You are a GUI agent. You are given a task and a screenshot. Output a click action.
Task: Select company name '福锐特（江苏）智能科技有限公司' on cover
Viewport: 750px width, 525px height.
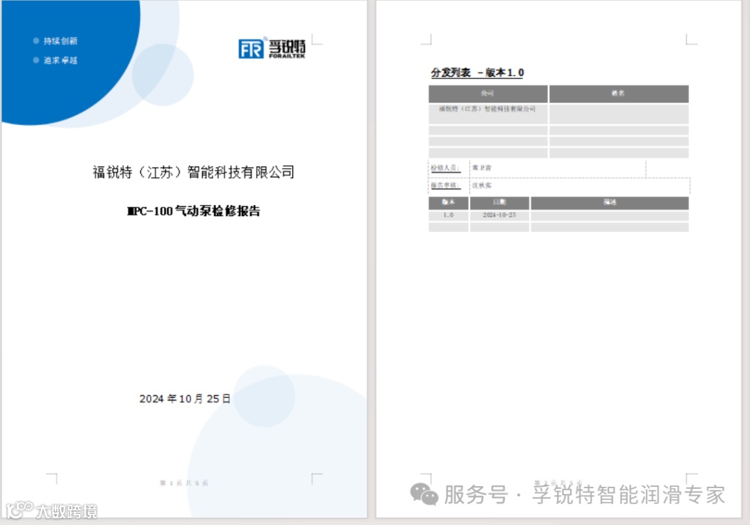tap(193, 172)
